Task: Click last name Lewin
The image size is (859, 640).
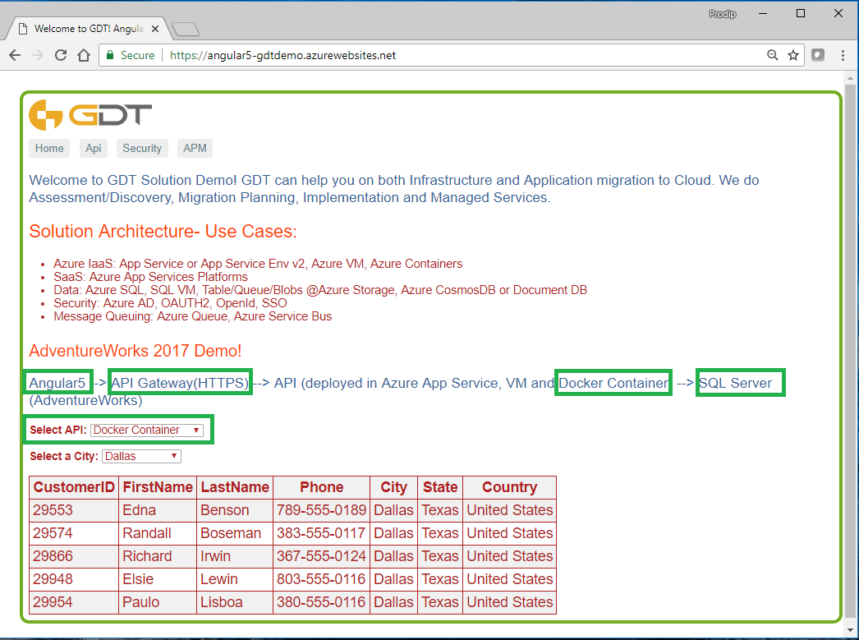Action: 219,579
